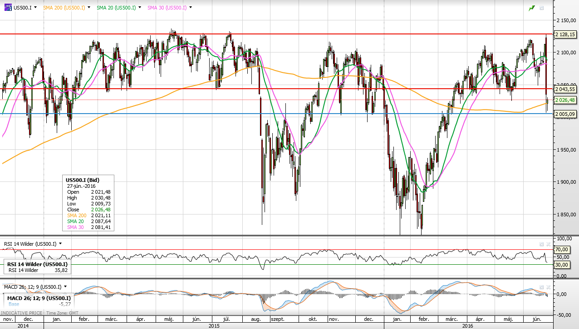Image resolution: width=579 pixels, height=329 pixels.
Task: Maximize the main price chart panel
Action: click(541, 8)
